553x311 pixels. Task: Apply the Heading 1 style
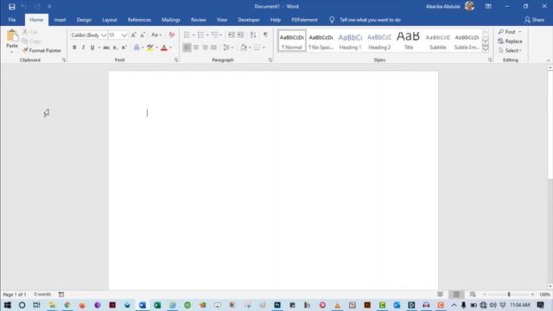[x=350, y=41]
